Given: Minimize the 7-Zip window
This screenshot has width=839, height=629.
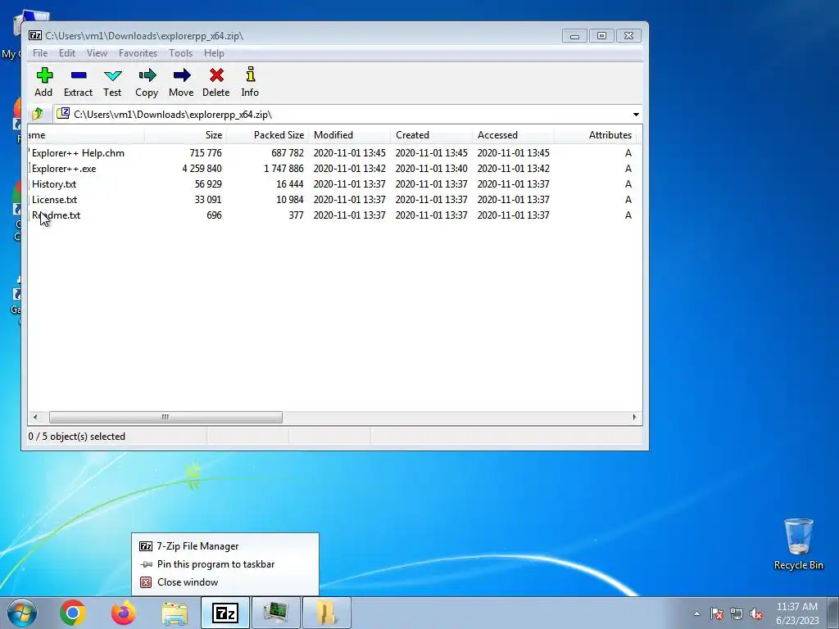Looking at the screenshot, I should [x=574, y=36].
